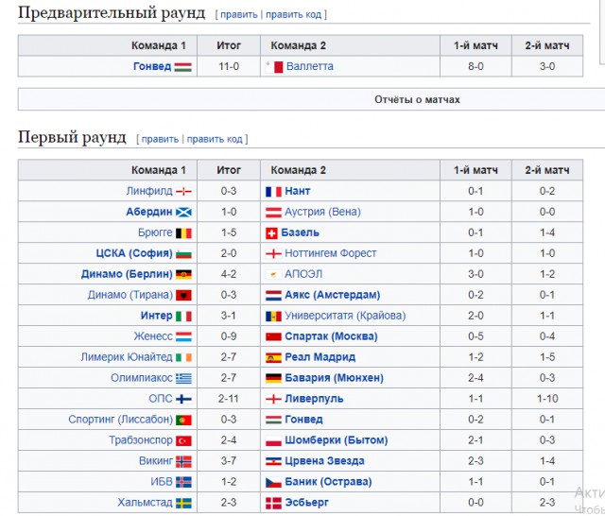
Task: Click 'править код' next to Предварительный раунд heading
Action: point(293,15)
